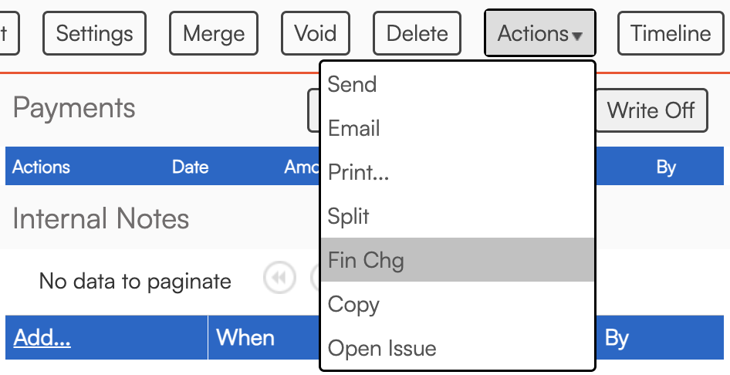Select Send from the Actions menu

[352, 84]
